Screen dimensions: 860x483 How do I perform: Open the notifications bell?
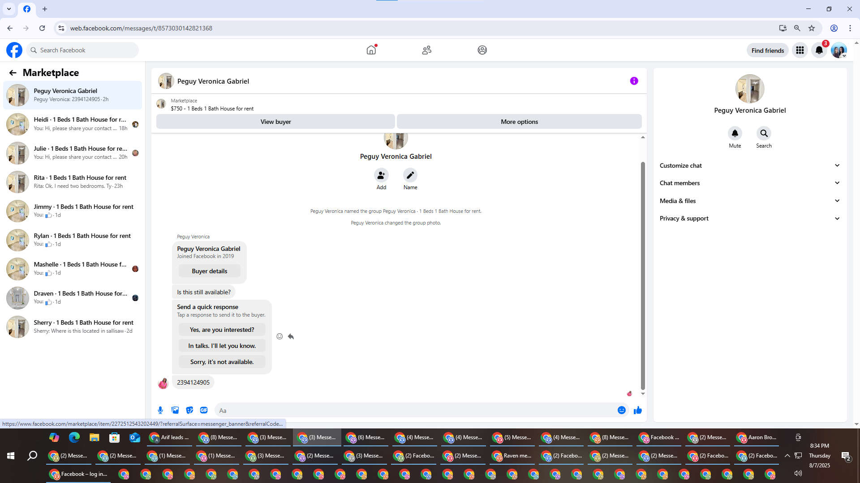pos(819,50)
